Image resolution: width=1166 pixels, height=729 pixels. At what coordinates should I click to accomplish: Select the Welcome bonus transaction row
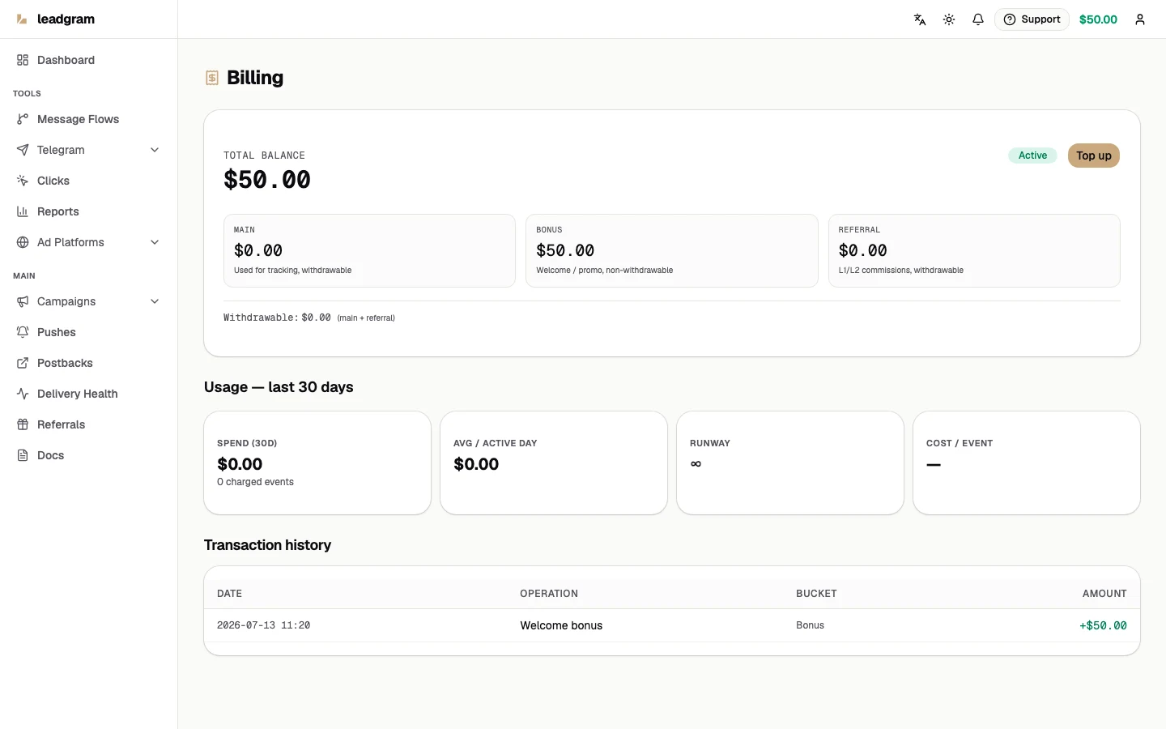672,625
